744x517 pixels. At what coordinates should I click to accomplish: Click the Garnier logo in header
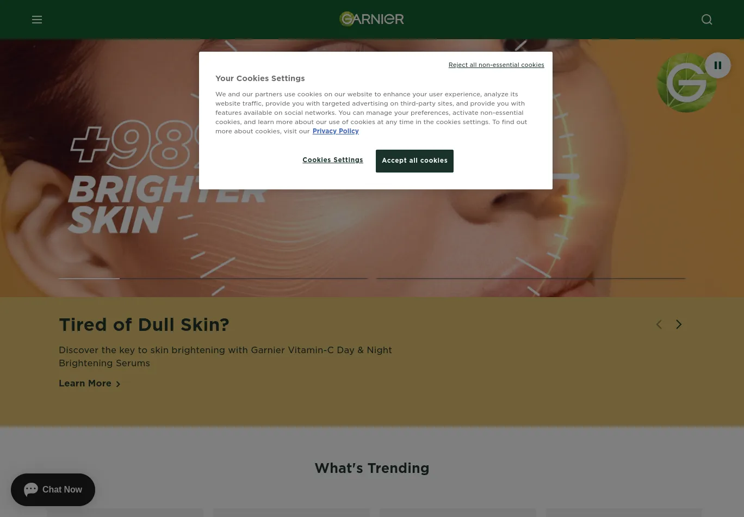pos(371,19)
